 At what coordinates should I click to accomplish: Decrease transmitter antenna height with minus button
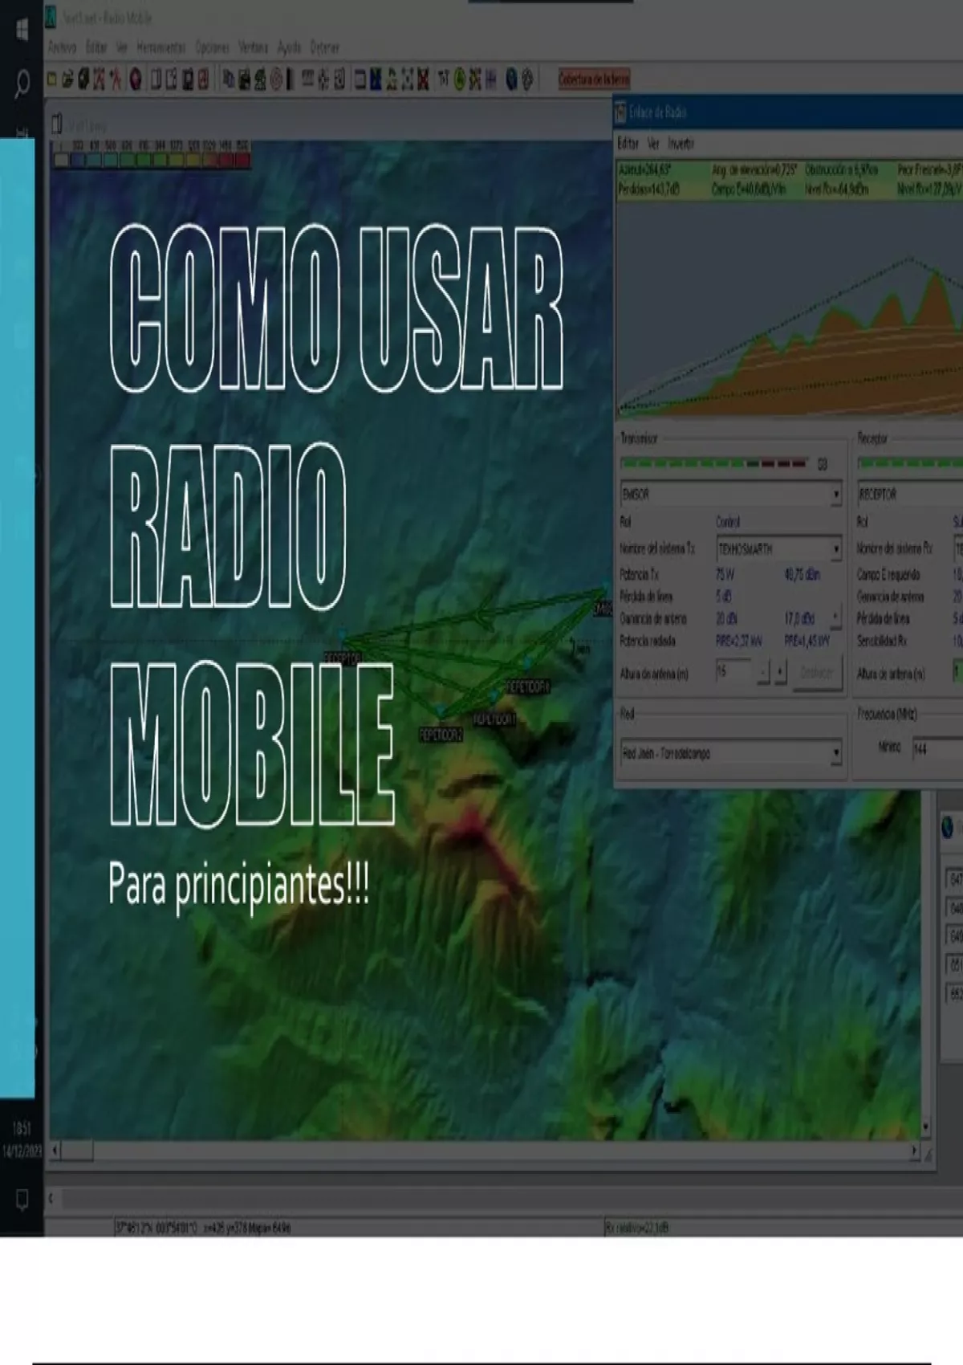[x=763, y=672]
